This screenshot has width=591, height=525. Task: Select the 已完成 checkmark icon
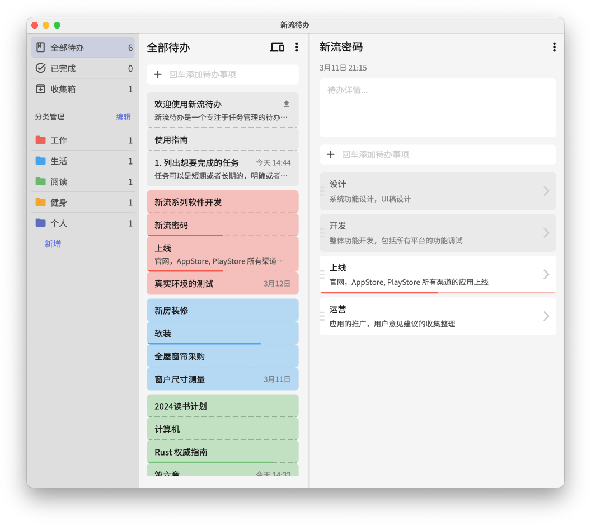click(x=40, y=68)
